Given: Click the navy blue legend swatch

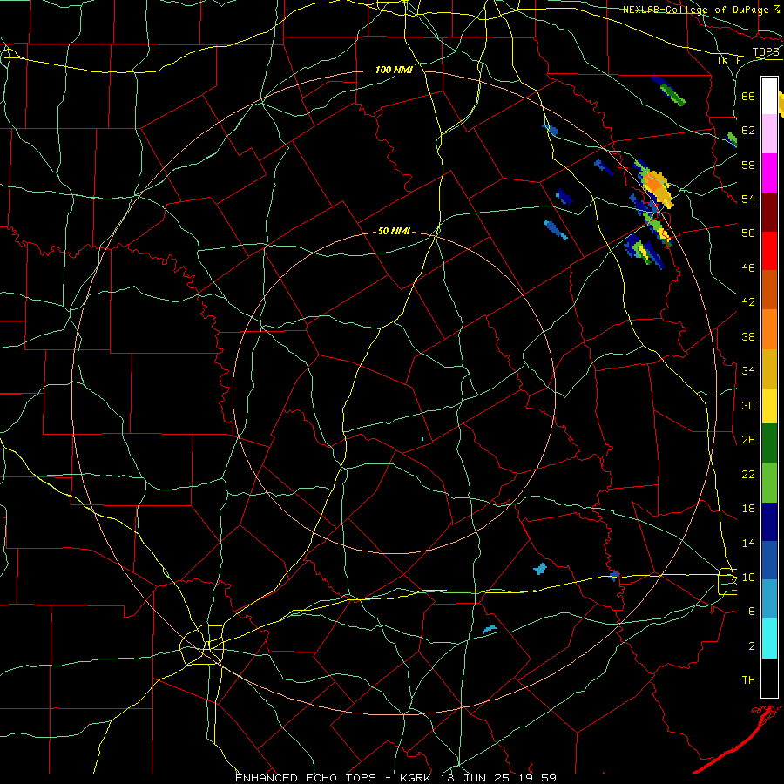Looking at the screenshot, I should [x=769, y=522].
